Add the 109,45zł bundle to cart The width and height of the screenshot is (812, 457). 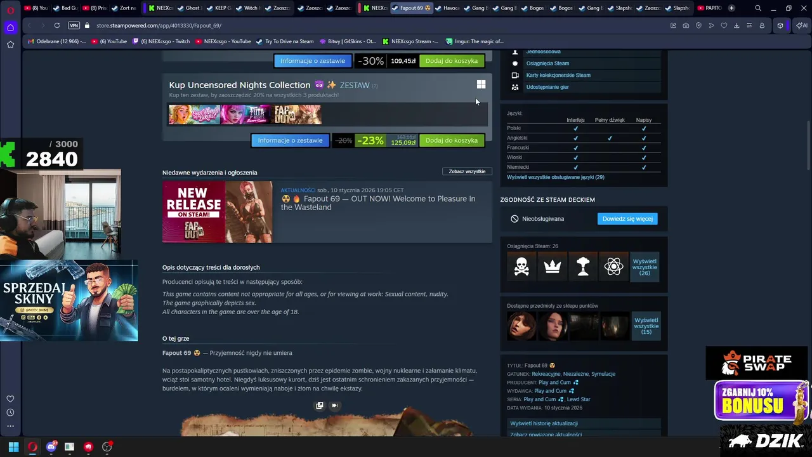[452, 61]
